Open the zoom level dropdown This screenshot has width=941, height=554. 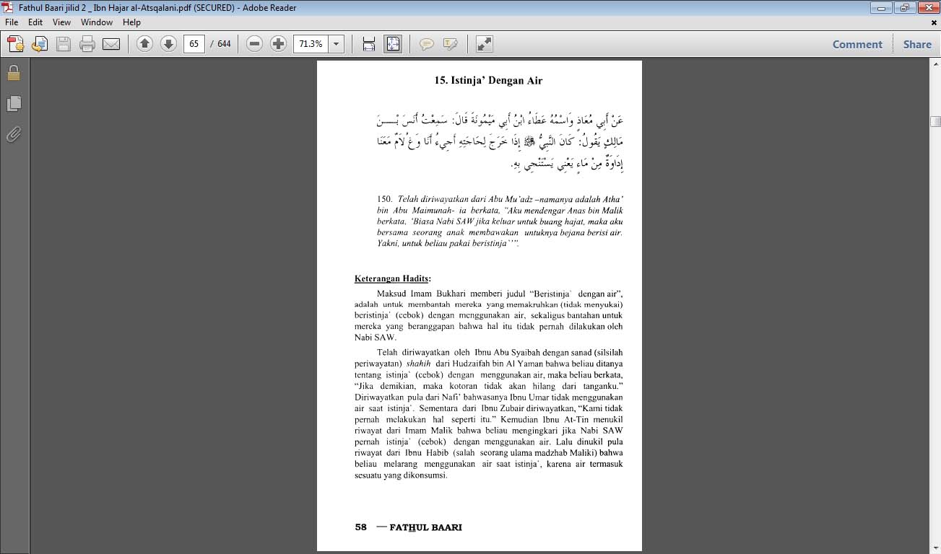point(334,43)
